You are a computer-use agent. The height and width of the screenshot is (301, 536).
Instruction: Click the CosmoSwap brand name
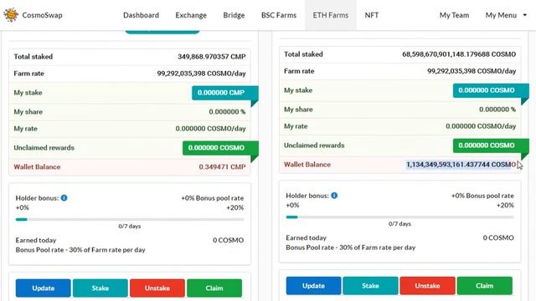(42, 15)
